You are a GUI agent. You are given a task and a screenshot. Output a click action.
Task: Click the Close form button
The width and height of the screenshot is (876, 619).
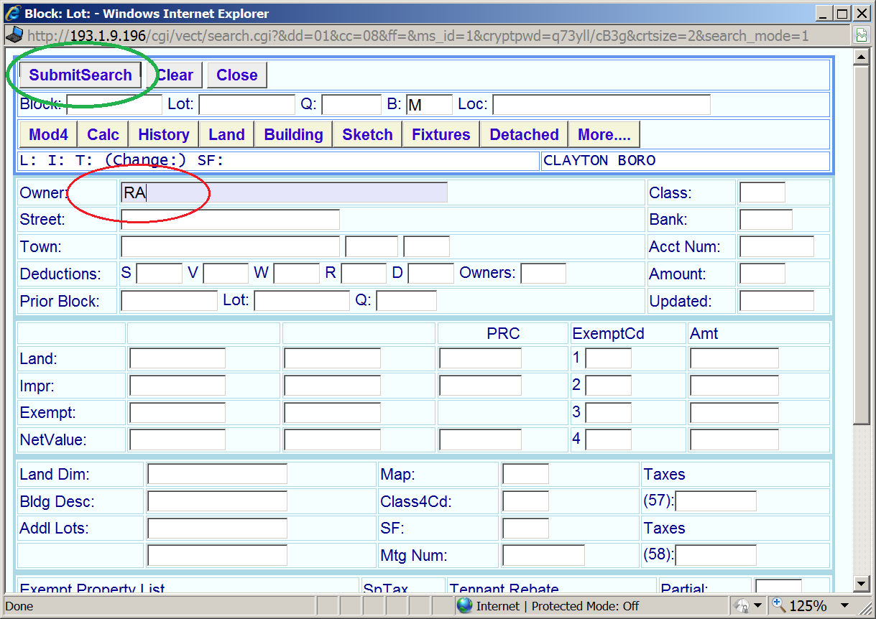[x=236, y=75]
